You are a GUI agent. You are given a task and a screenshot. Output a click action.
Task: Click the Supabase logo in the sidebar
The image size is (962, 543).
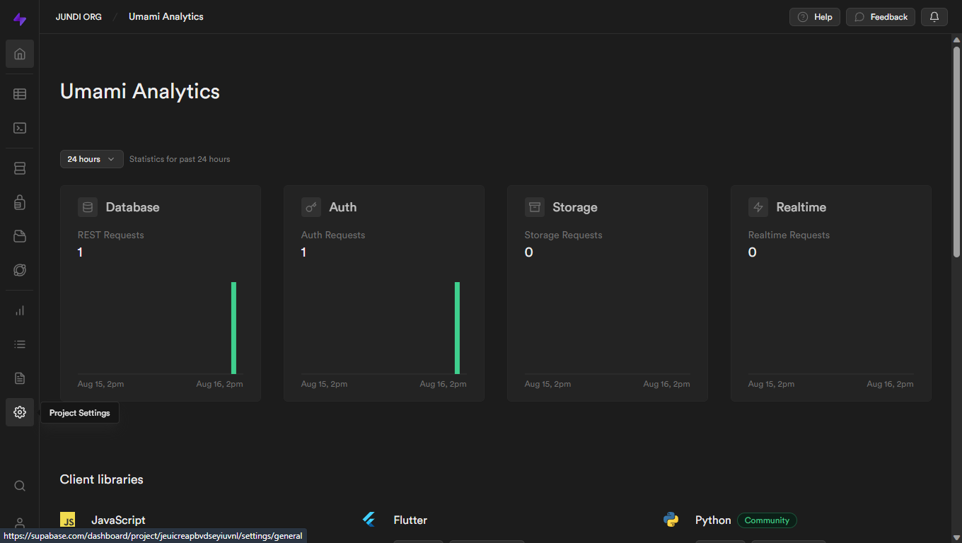pyautogui.click(x=20, y=19)
